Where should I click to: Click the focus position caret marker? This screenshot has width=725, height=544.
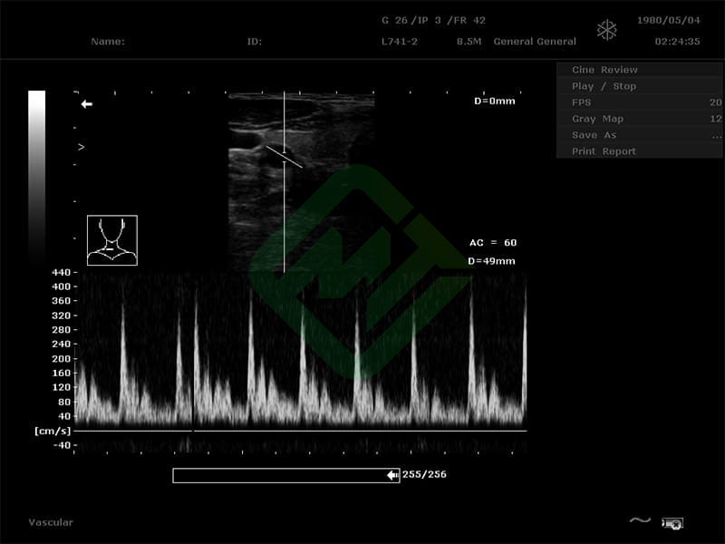coord(82,147)
